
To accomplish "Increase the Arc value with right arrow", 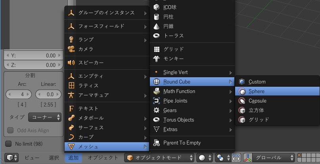I will 28,94.
